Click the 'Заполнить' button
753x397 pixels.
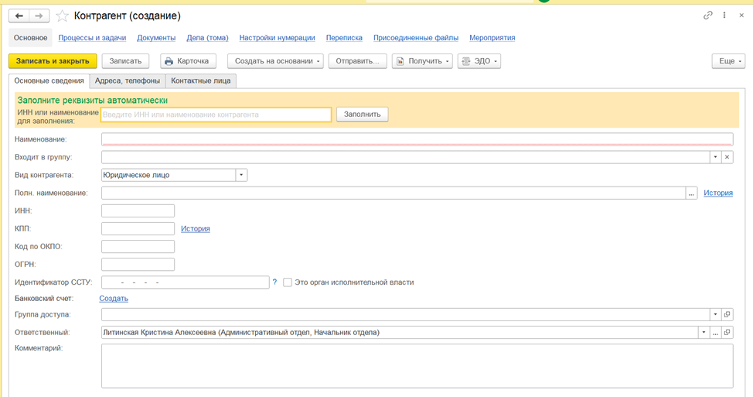(362, 115)
